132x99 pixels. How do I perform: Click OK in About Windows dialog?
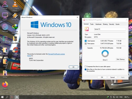(73, 67)
